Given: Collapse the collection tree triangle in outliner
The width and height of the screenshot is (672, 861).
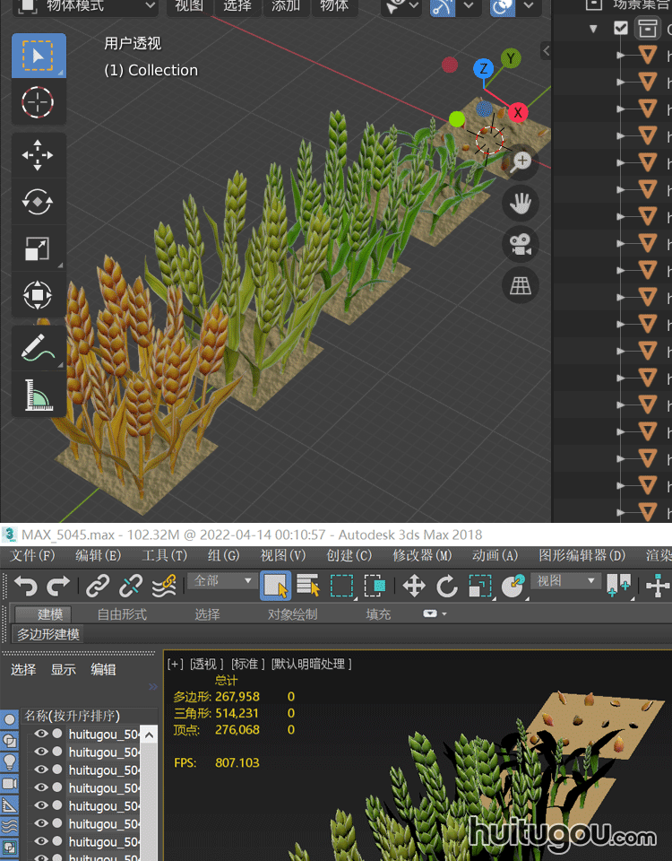Looking at the screenshot, I should tap(593, 29).
